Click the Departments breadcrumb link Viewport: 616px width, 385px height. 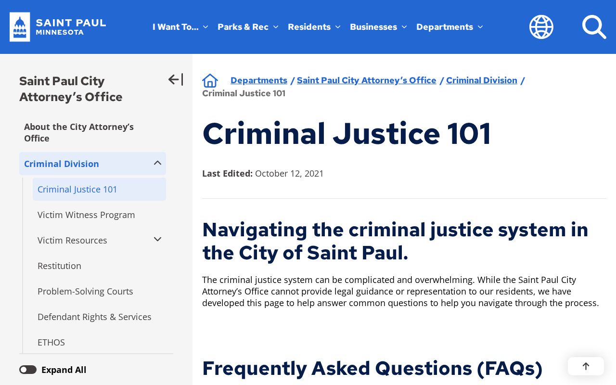click(x=259, y=80)
